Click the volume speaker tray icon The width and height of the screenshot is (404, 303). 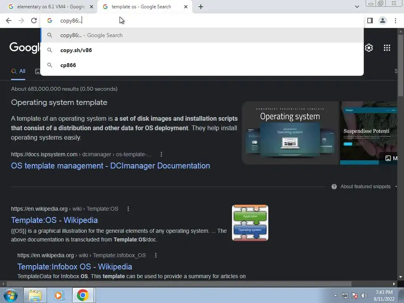364,296
